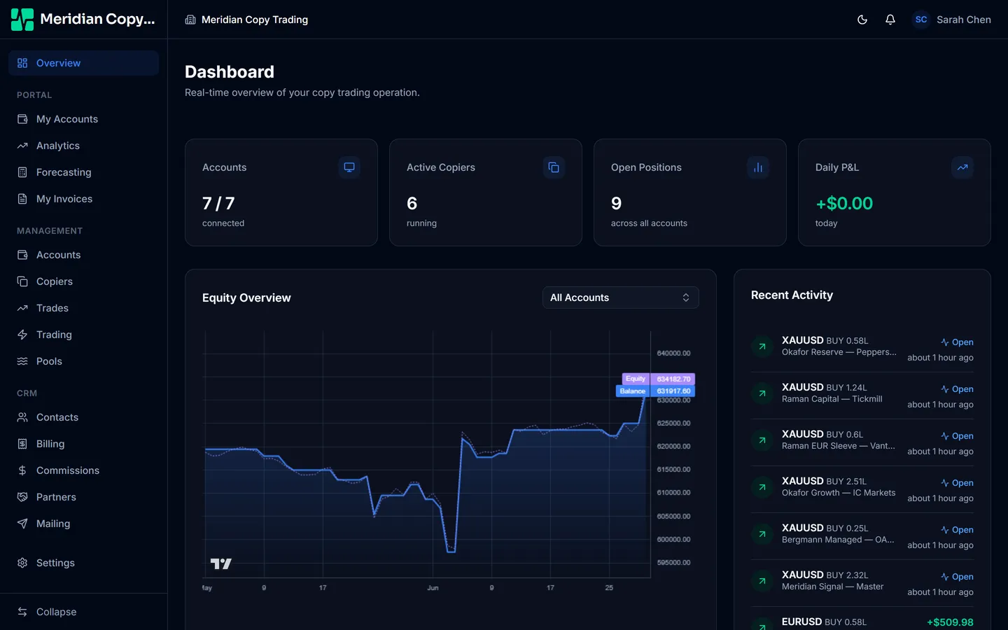Screen dimensions: 1008x630
Task: Click the Pools waves icon
Action: click(22, 361)
